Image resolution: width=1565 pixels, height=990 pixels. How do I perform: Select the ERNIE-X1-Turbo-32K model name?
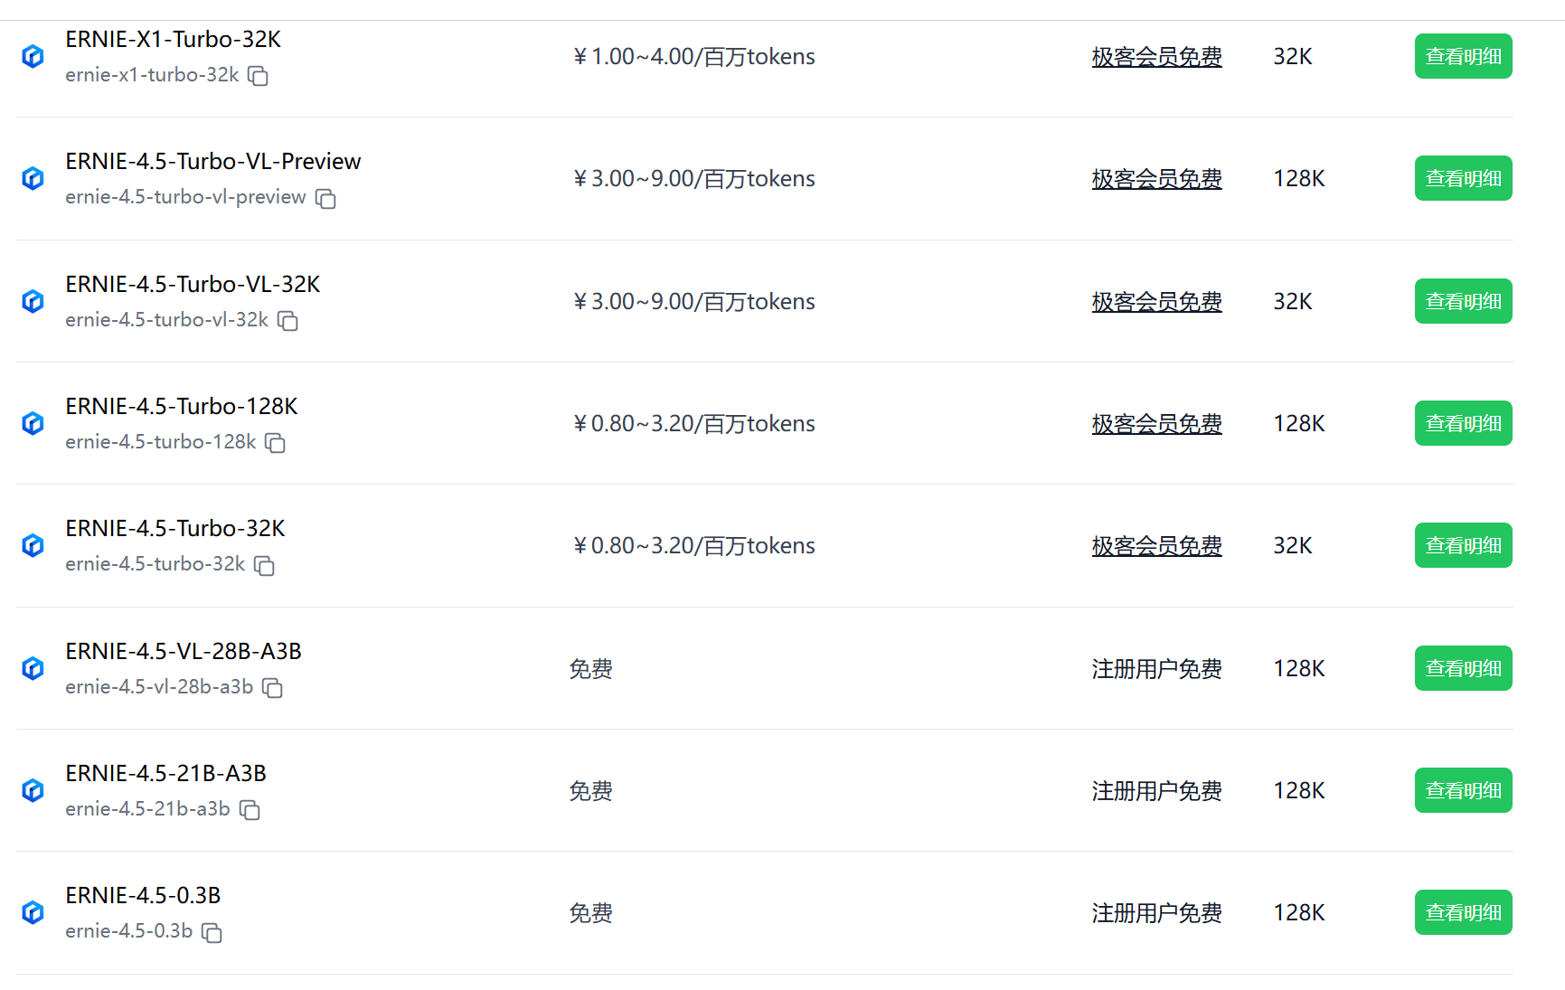pos(173,40)
